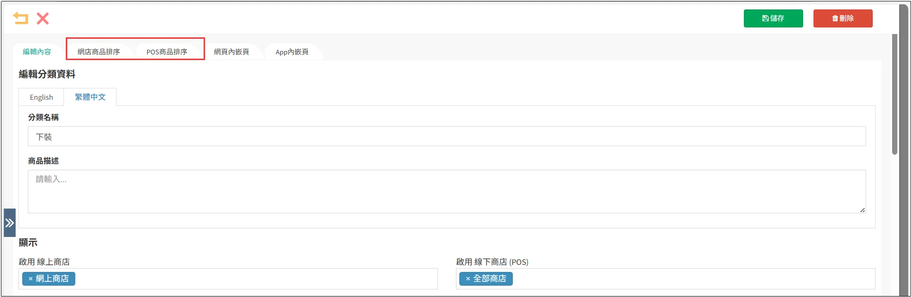Switch to the 編輯內容 tab
This screenshot has width=912, height=297.
[x=36, y=52]
